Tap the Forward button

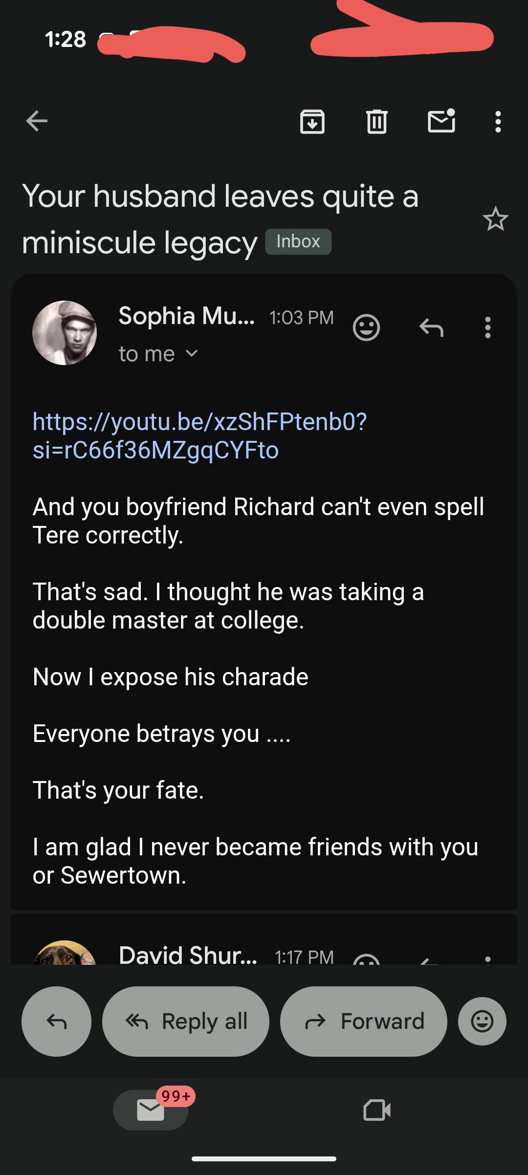pos(363,1021)
